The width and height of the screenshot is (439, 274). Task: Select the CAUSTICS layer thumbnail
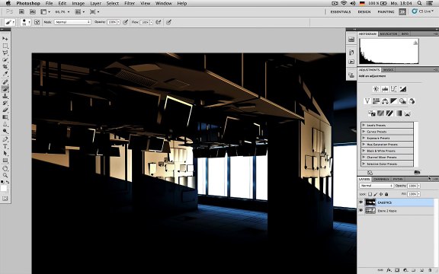[370, 202]
